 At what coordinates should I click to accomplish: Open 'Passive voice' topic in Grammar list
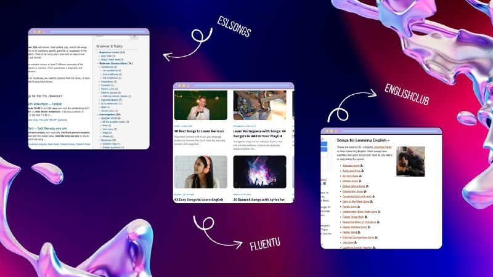click(x=107, y=89)
